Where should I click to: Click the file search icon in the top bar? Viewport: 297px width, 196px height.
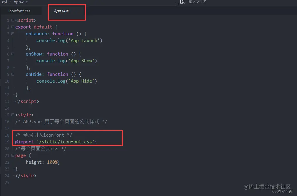pyautogui.click(x=182, y=2)
